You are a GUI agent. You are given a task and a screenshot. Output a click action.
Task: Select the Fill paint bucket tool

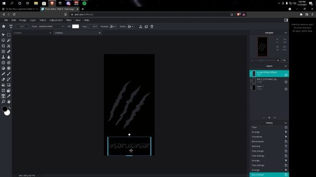[3, 85]
